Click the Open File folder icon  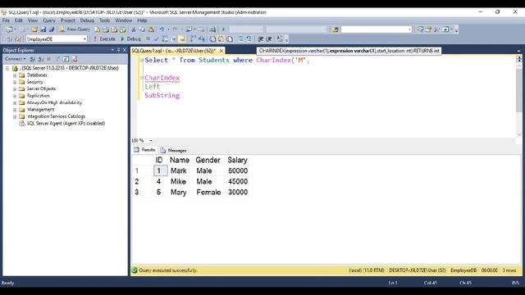(x=34, y=29)
